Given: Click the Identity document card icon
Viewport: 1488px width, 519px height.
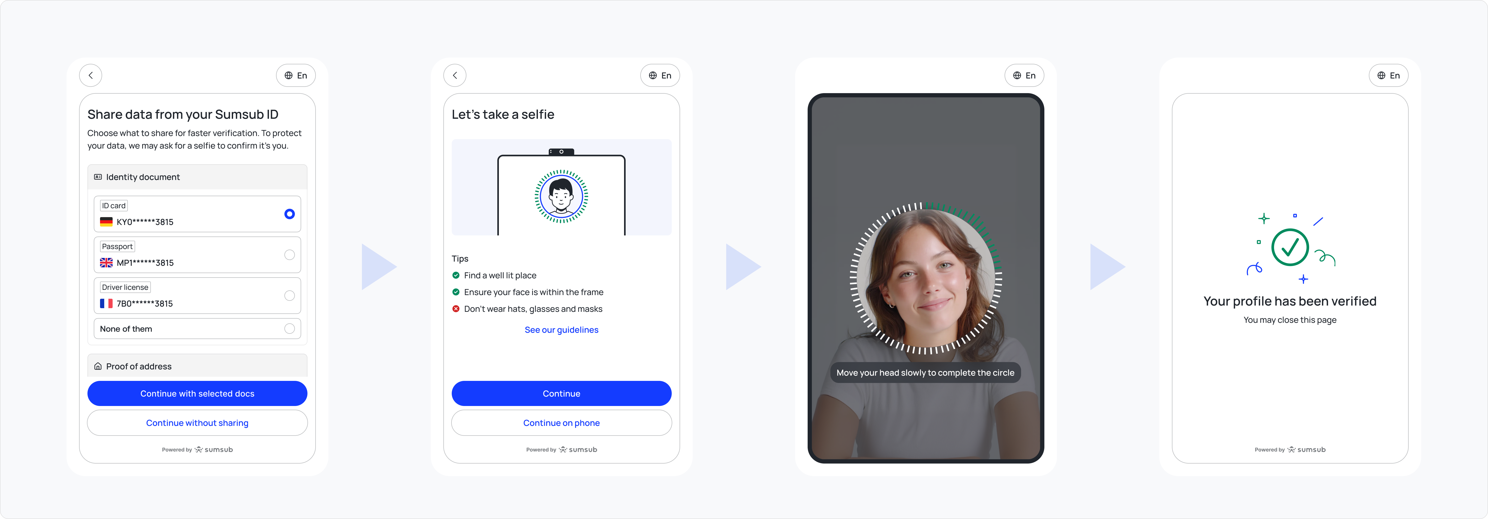Looking at the screenshot, I should click(x=98, y=177).
